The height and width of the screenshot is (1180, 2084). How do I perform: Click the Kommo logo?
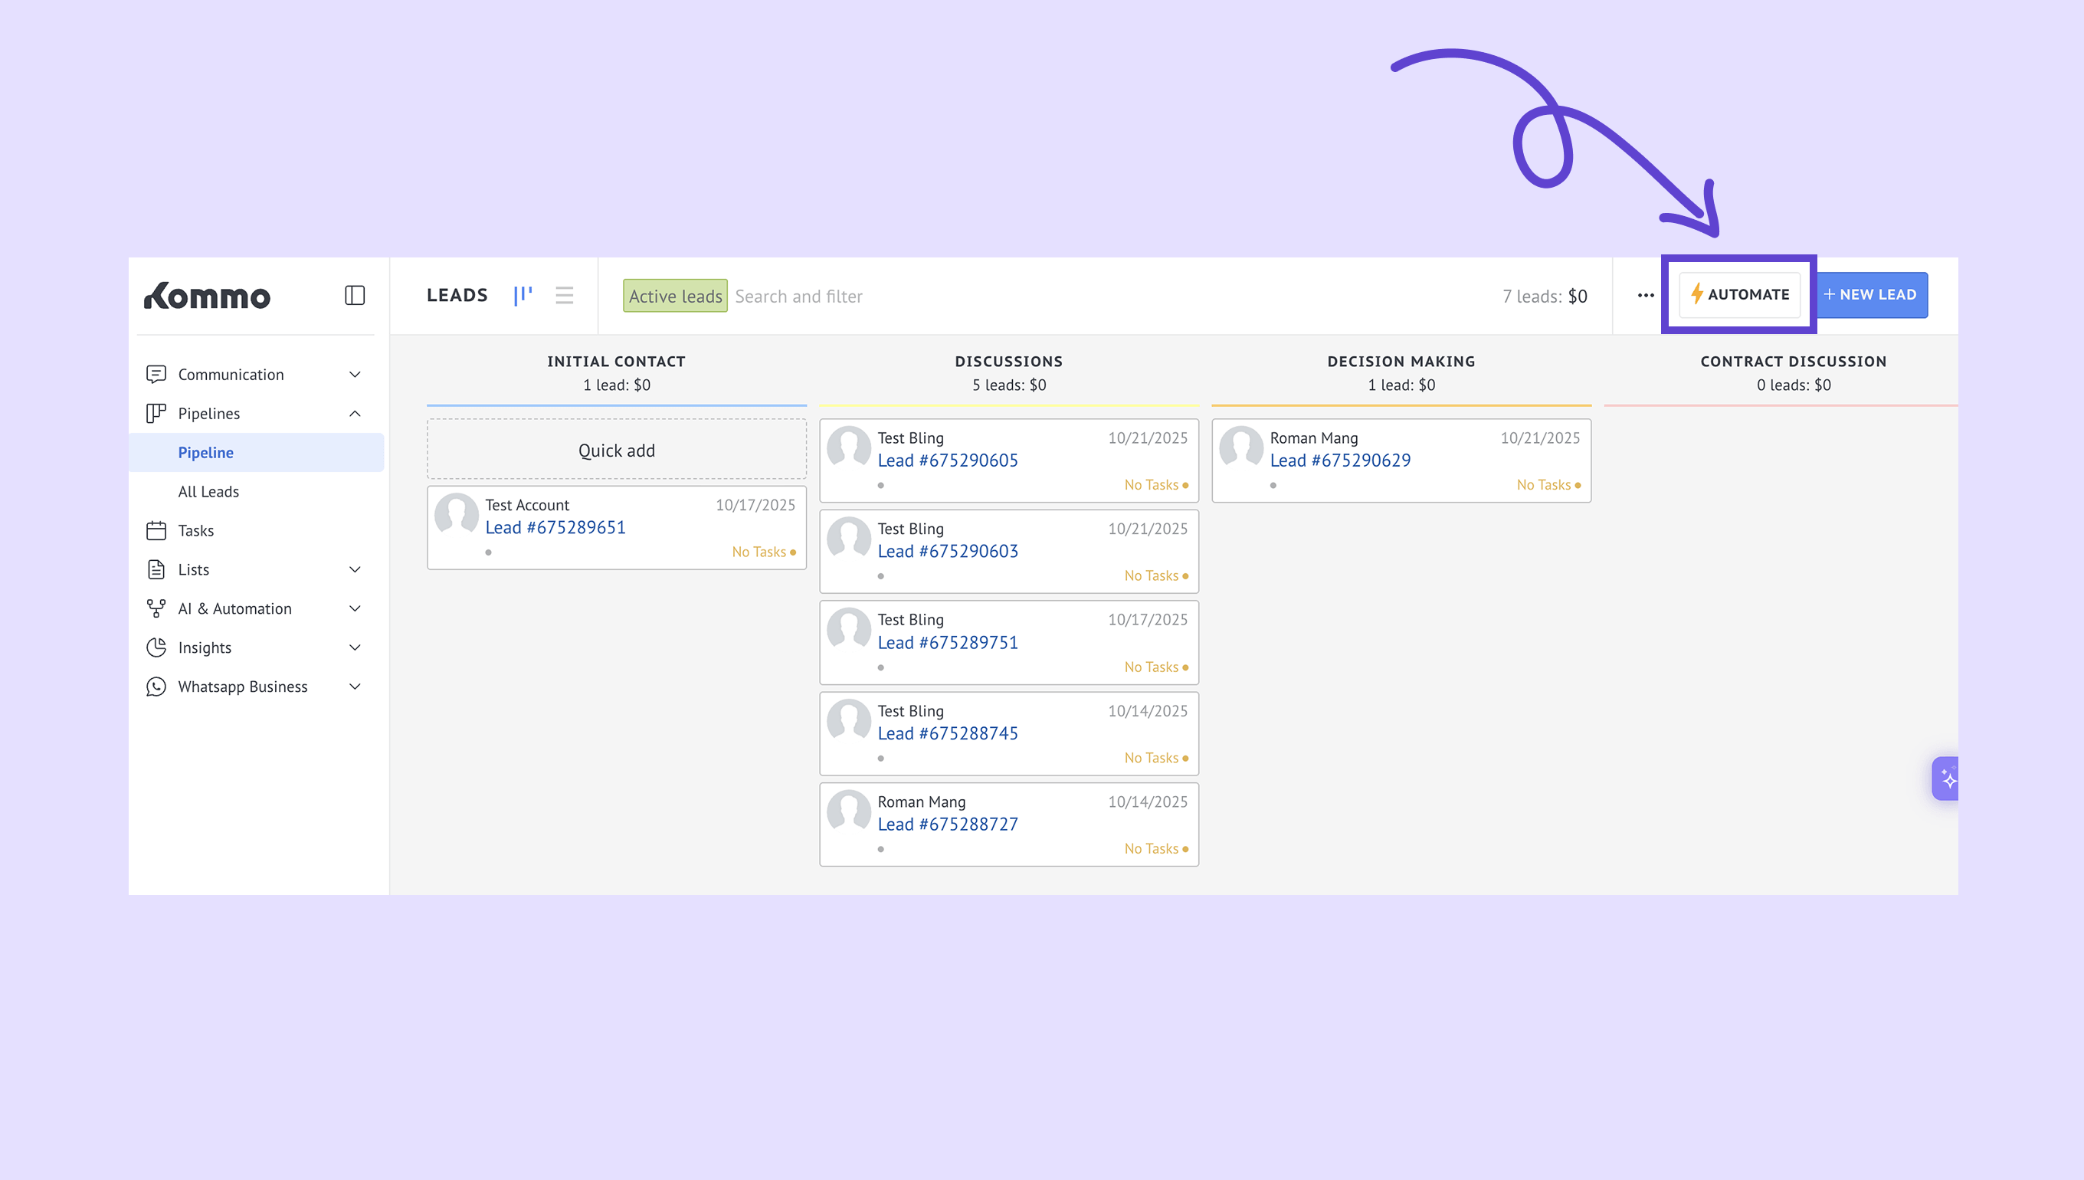point(208,296)
